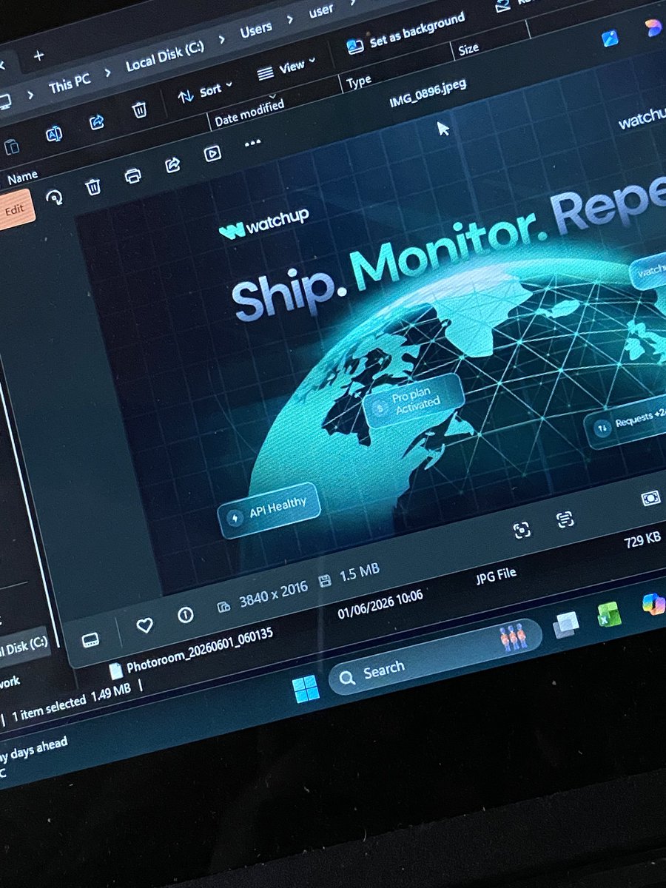Image resolution: width=666 pixels, height=888 pixels.
Task: Click the Rename icon in Explorer toolbar
Action: pyautogui.click(x=54, y=134)
